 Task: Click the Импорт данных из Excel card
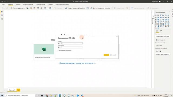tap(44, 52)
